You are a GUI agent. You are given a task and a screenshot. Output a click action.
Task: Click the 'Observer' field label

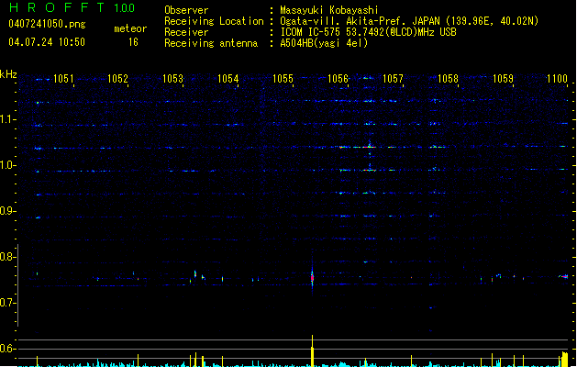tap(186, 10)
